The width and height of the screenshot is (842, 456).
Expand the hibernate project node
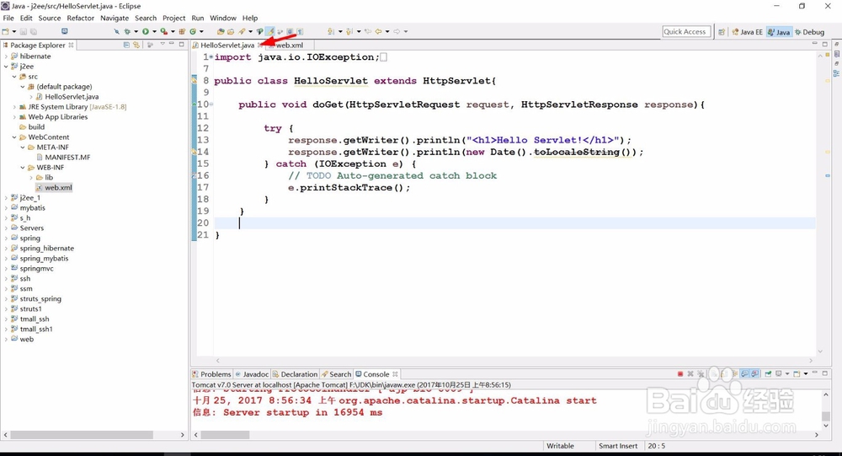[6, 56]
